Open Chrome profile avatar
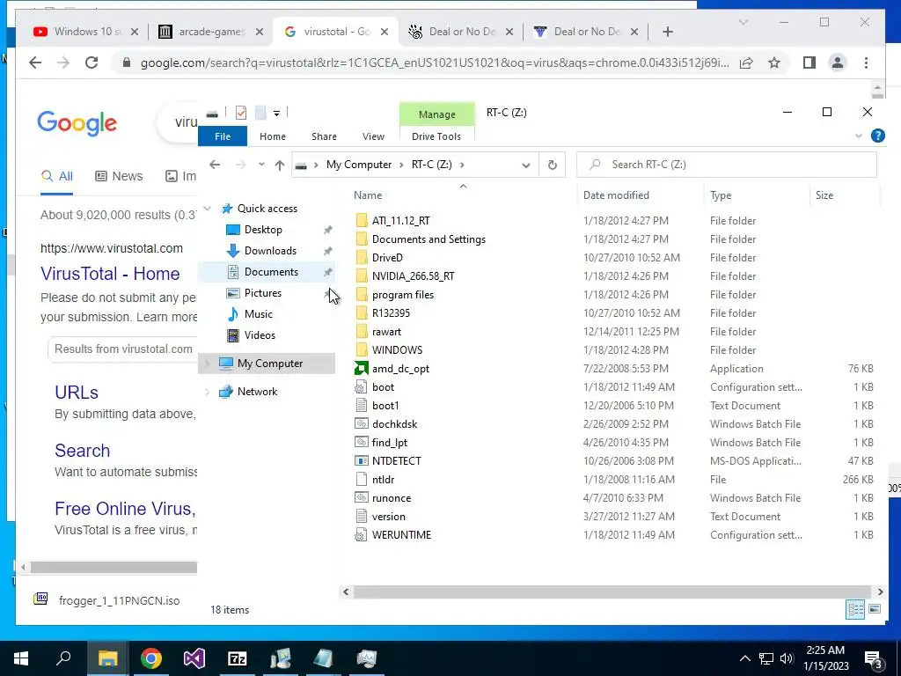 click(838, 62)
